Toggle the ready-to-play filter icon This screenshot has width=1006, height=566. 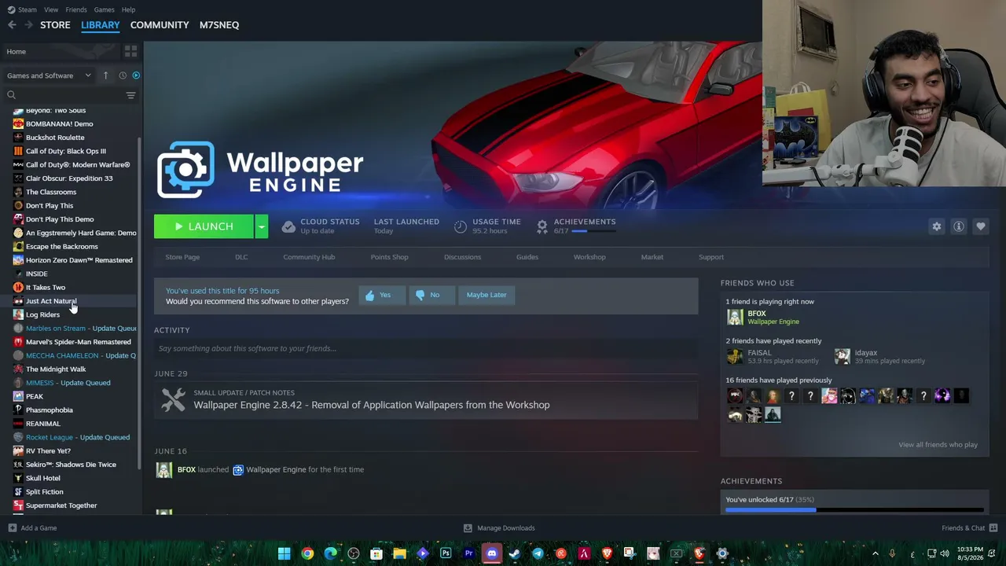coord(136,75)
